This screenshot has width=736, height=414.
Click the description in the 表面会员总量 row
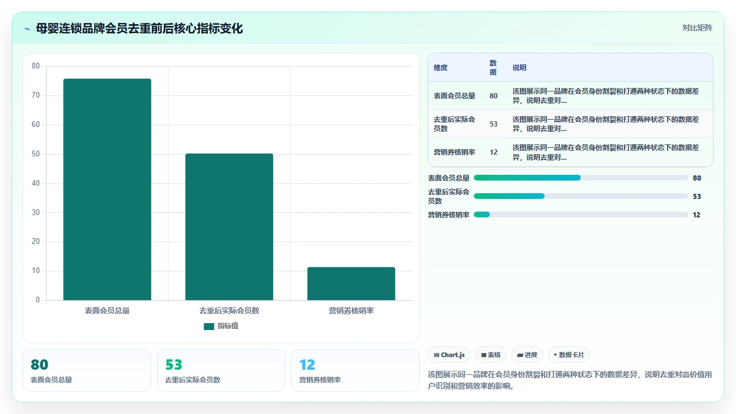(x=606, y=96)
